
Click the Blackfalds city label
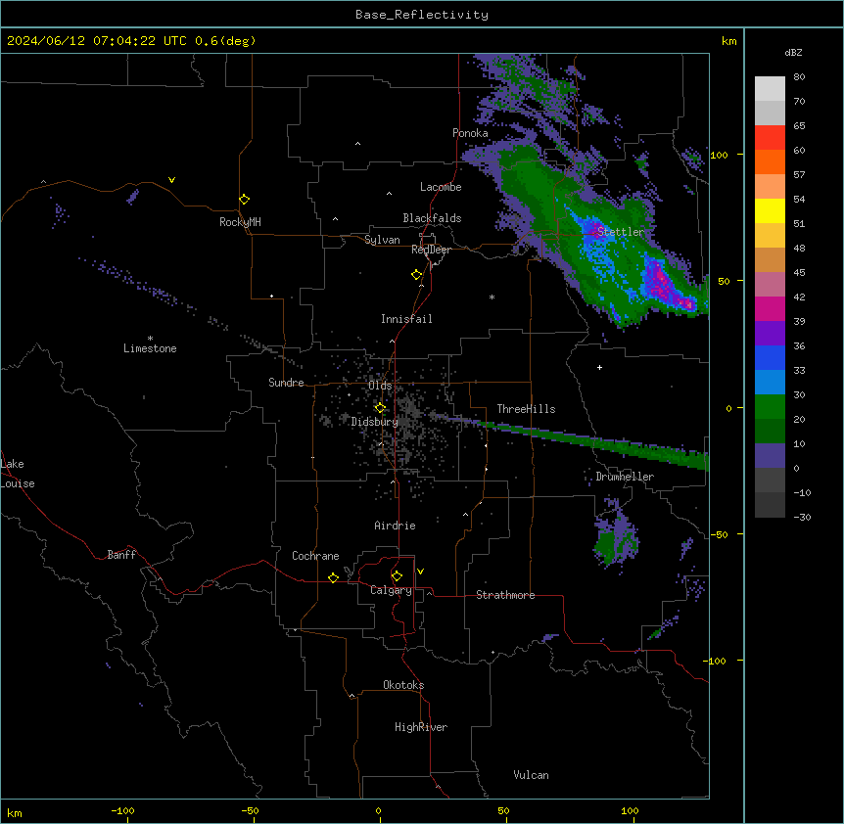(432, 218)
